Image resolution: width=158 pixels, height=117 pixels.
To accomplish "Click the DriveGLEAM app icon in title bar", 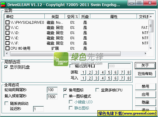I will coord(3,5).
